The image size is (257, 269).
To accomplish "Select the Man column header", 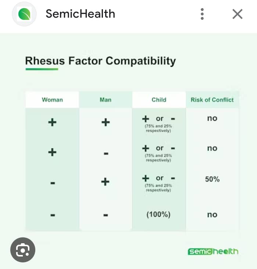I will (106, 100).
